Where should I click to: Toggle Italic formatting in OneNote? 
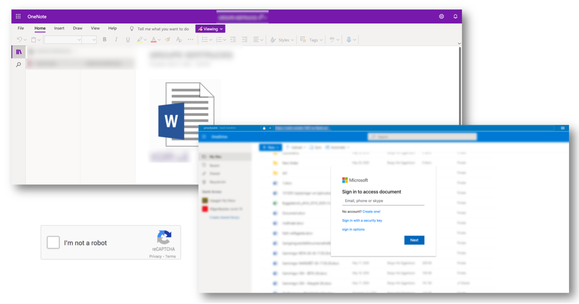coord(116,40)
